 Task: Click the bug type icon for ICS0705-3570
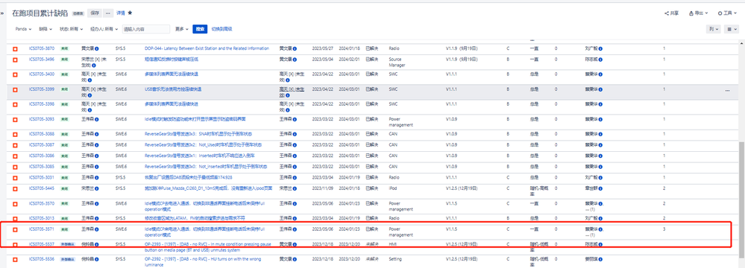15,203
